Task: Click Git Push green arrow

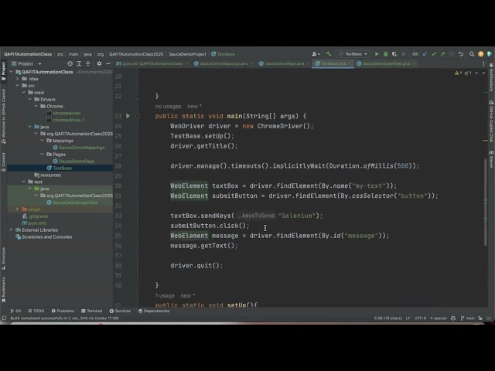Action: coord(442,54)
